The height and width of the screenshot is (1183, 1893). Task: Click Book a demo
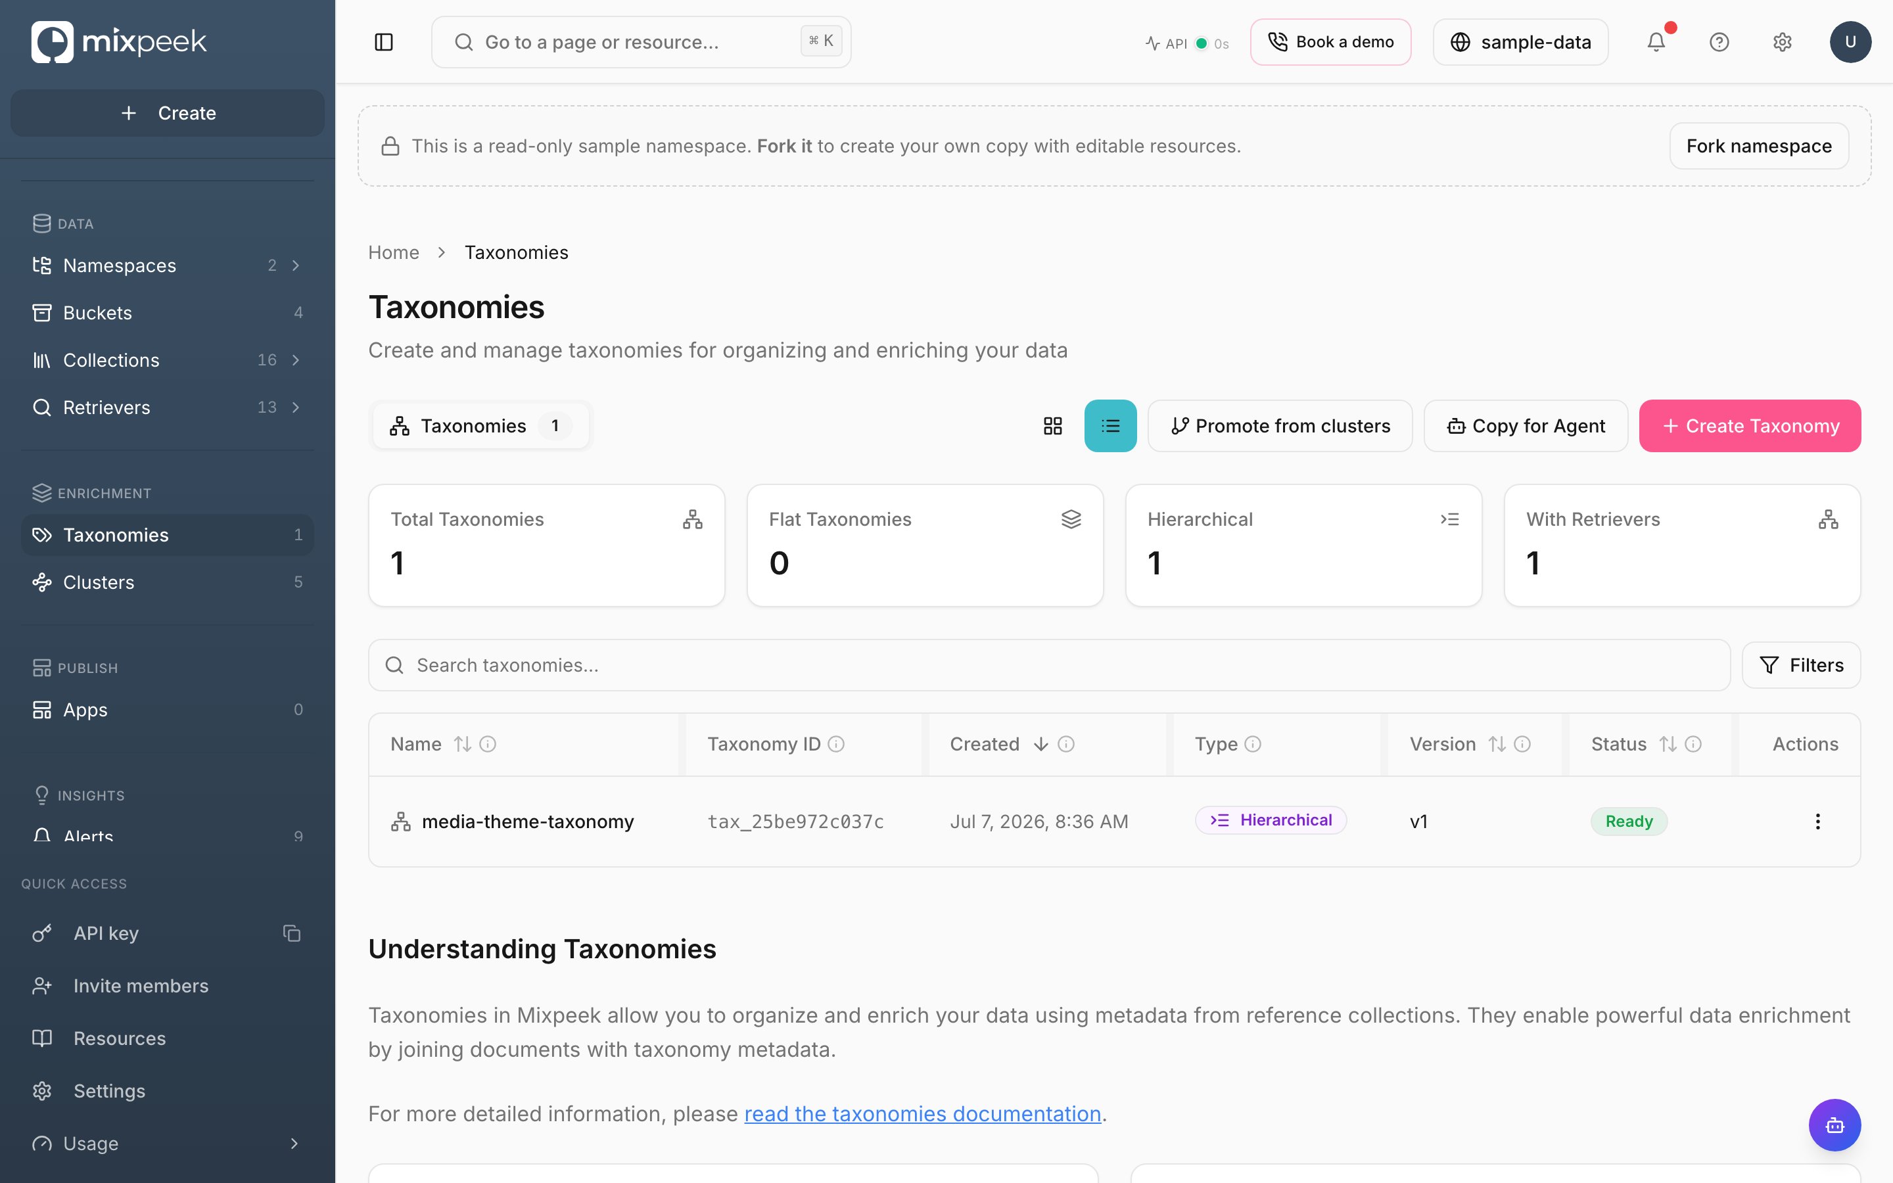pos(1330,42)
